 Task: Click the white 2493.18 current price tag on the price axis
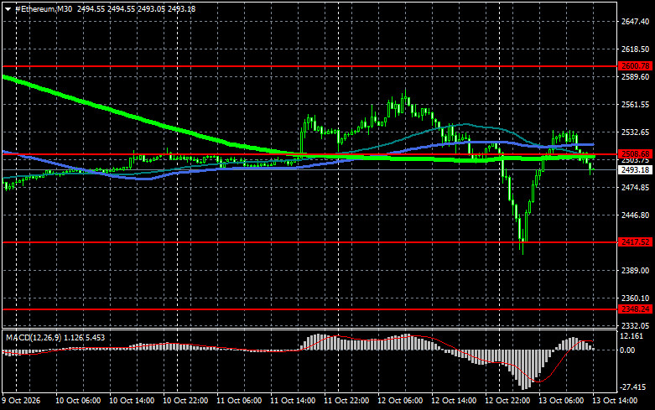point(636,170)
